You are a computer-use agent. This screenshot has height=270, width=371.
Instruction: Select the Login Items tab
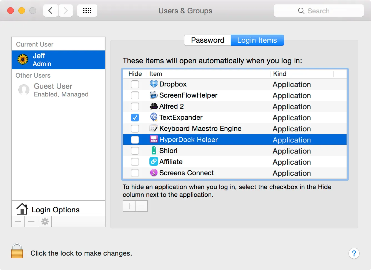pos(257,40)
